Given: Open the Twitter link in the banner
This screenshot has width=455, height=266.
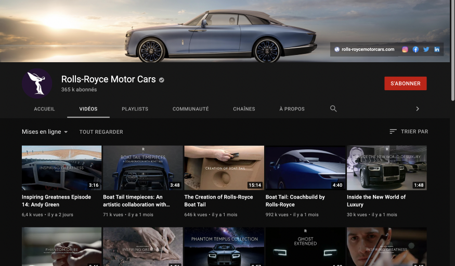Looking at the screenshot, I should [426, 49].
